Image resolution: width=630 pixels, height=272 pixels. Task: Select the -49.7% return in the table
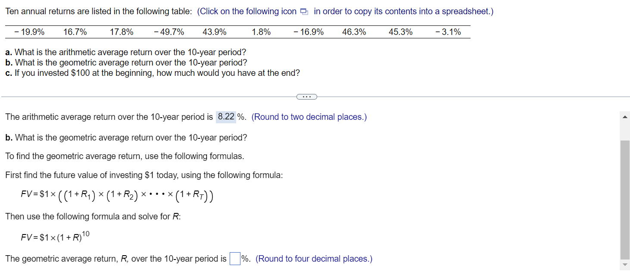point(169,31)
